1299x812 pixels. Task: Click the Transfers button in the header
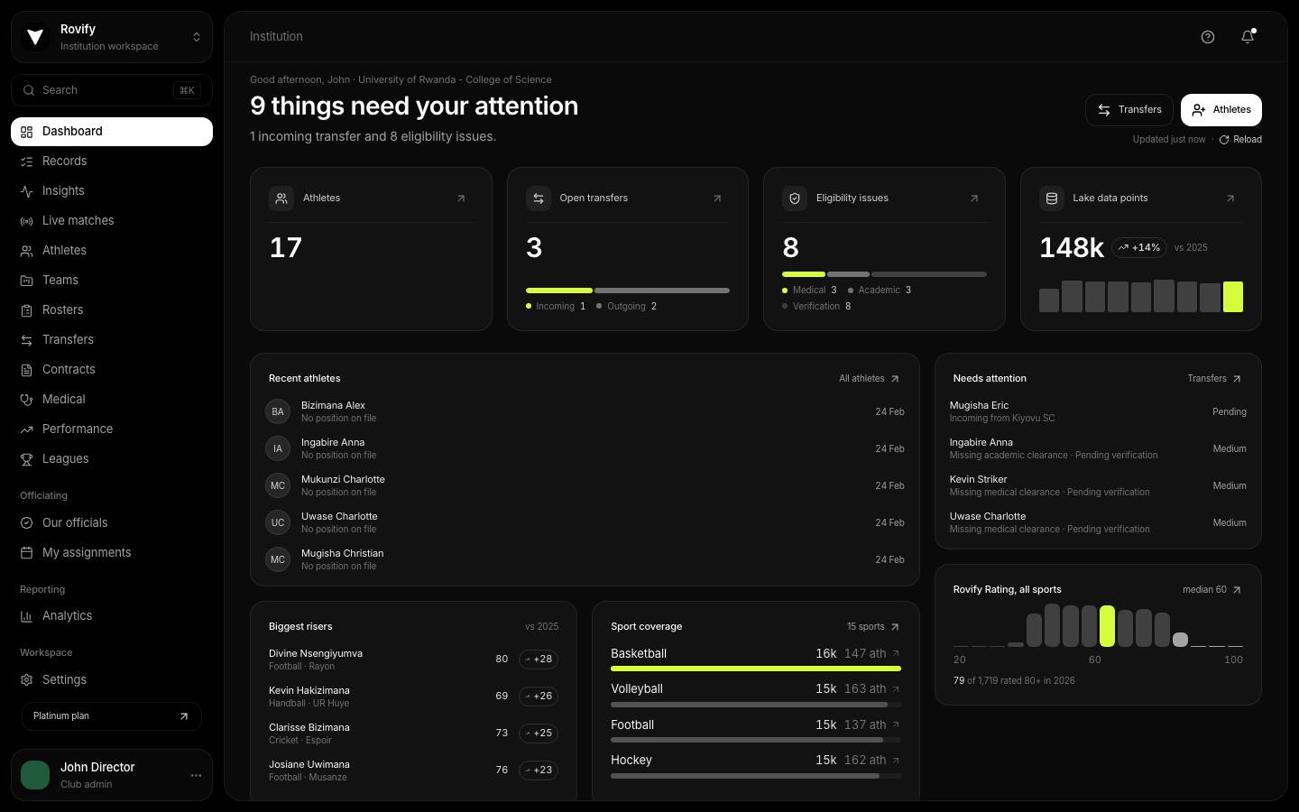tap(1129, 110)
